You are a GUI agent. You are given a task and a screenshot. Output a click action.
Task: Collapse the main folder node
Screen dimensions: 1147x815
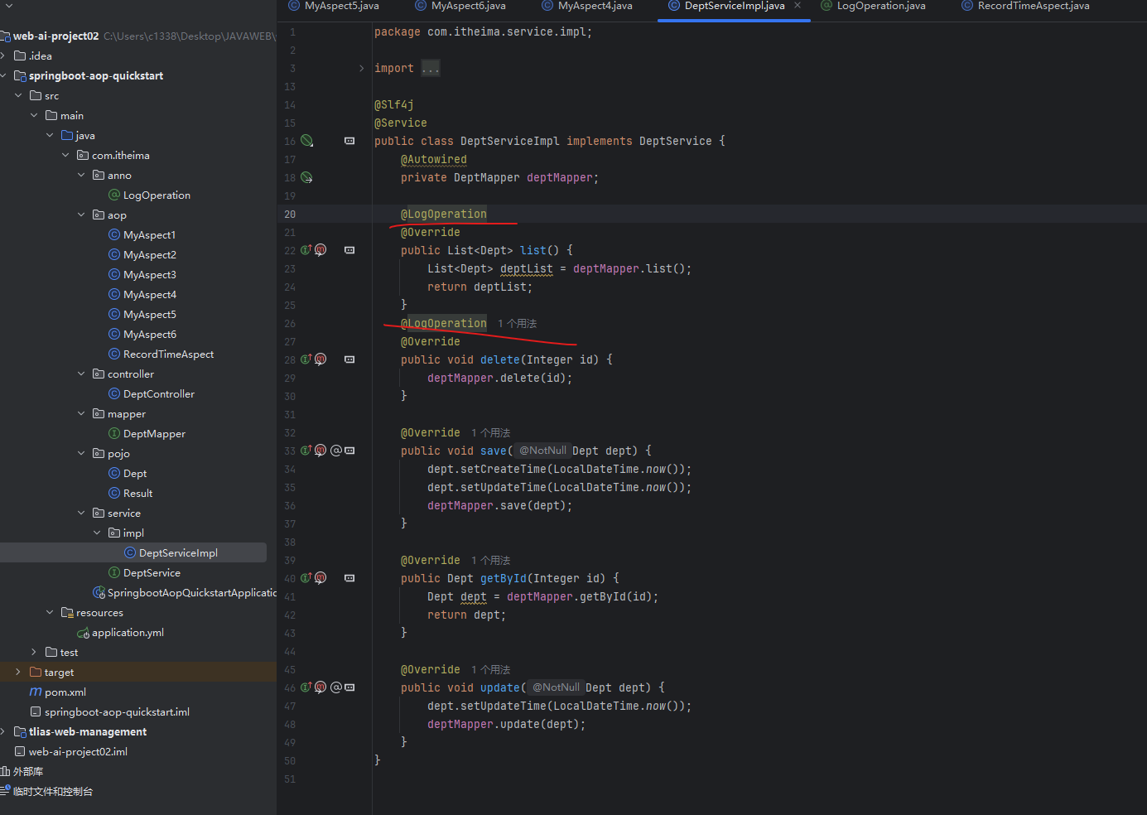pyautogui.click(x=34, y=116)
